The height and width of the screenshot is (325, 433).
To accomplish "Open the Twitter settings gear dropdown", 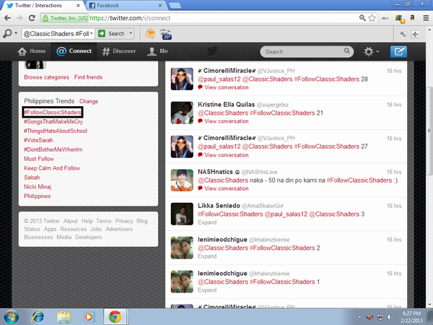I will [372, 51].
